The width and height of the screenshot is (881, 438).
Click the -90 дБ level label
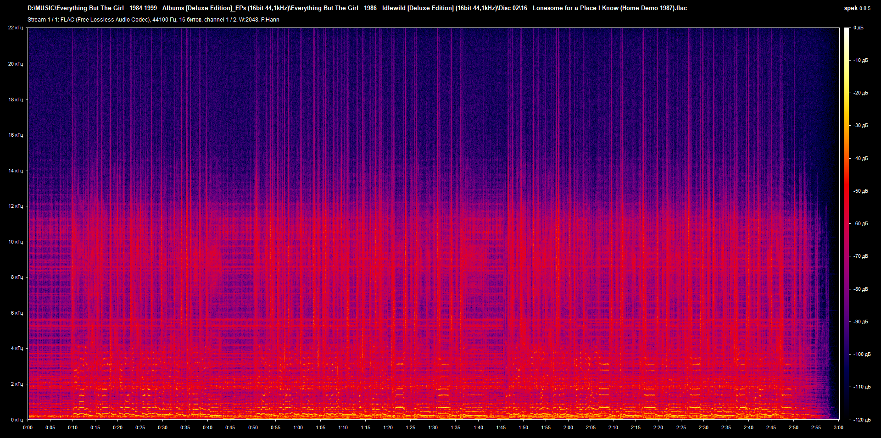[x=860, y=322]
